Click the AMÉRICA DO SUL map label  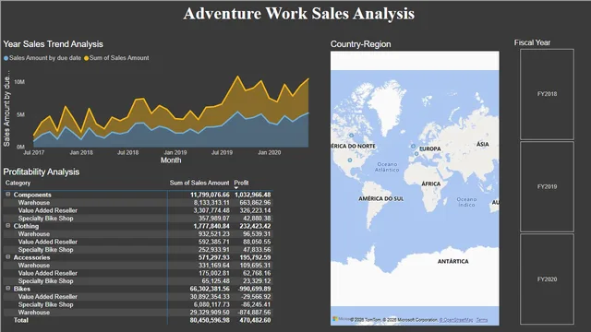point(380,199)
